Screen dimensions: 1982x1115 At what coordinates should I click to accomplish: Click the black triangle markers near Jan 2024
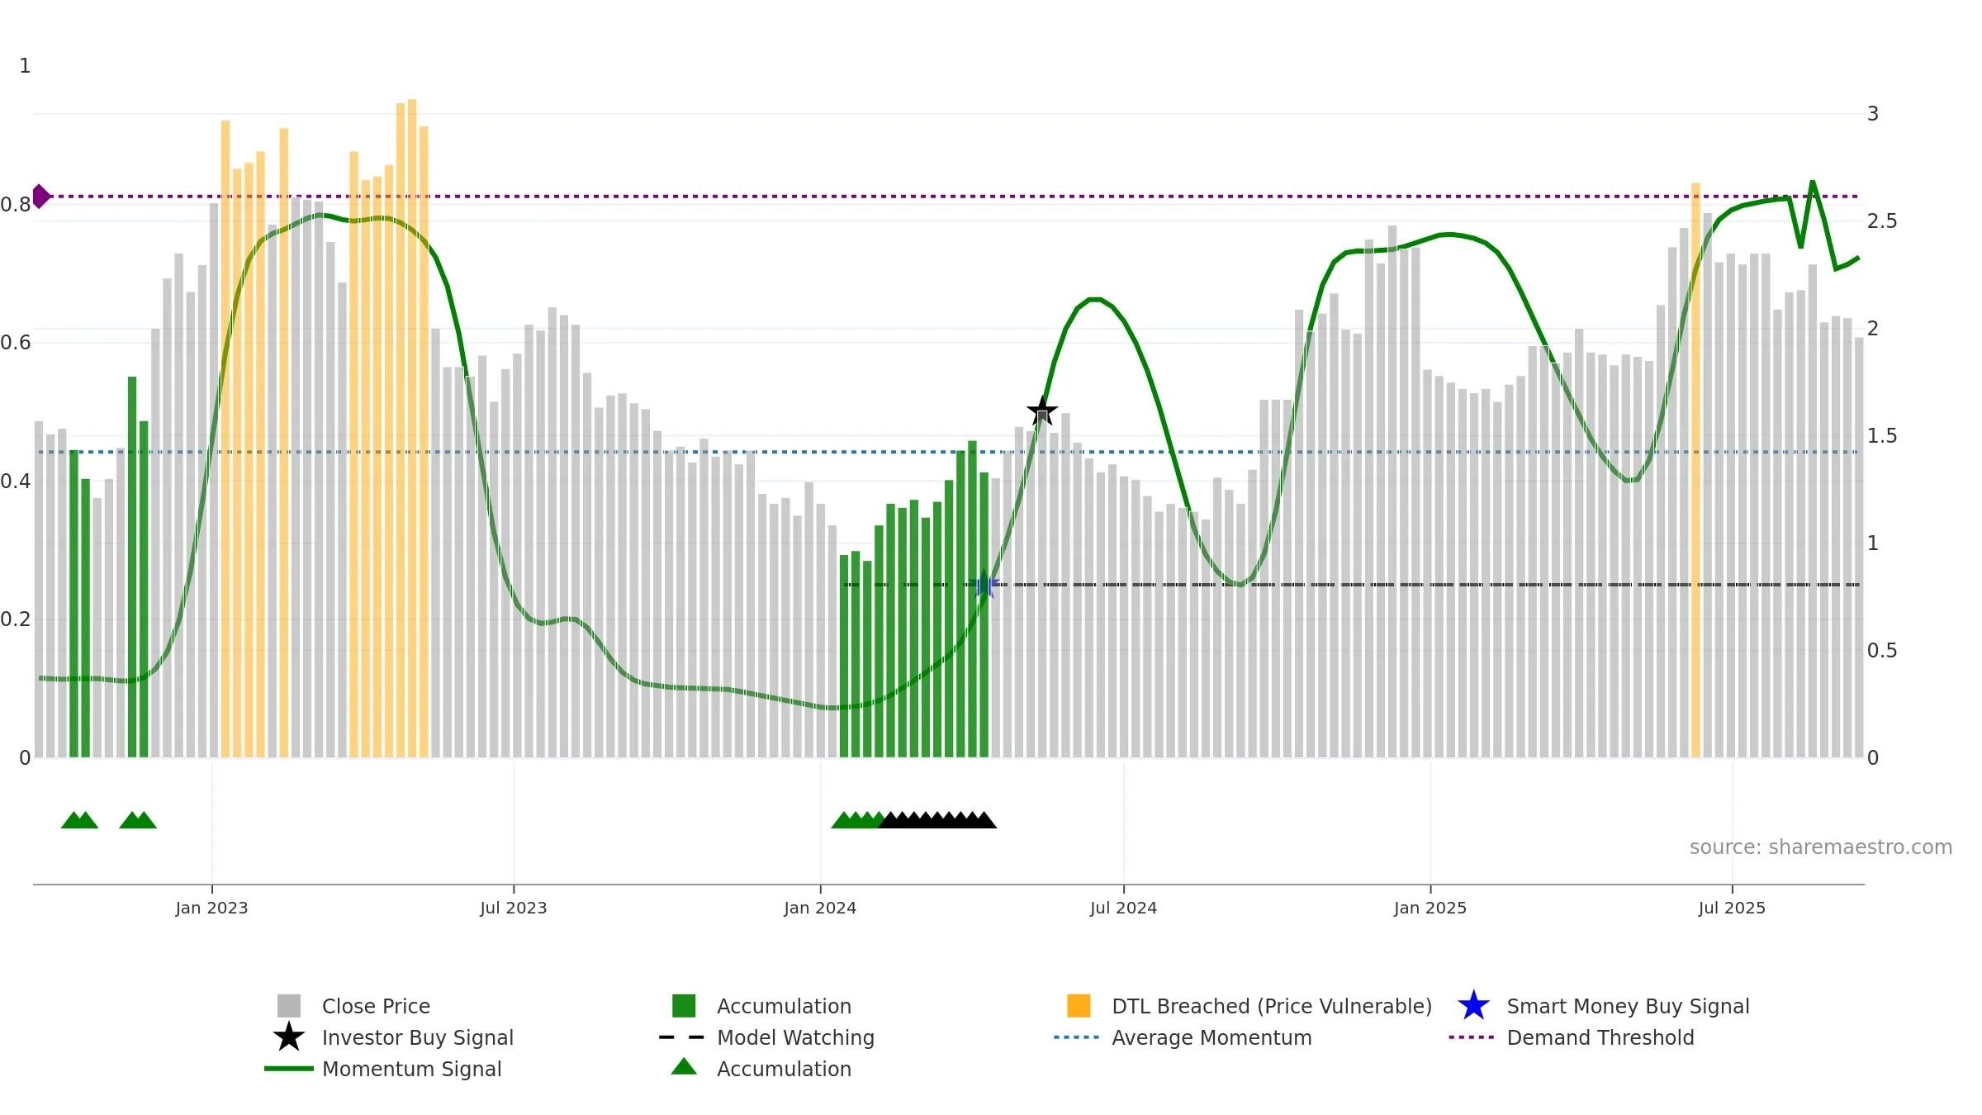pyautogui.click(x=937, y=820)
